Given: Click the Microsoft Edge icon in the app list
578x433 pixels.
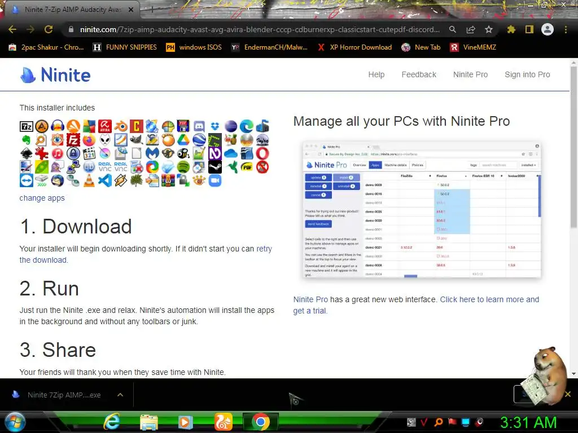Looking at the screenshot, I should point(246,127).
